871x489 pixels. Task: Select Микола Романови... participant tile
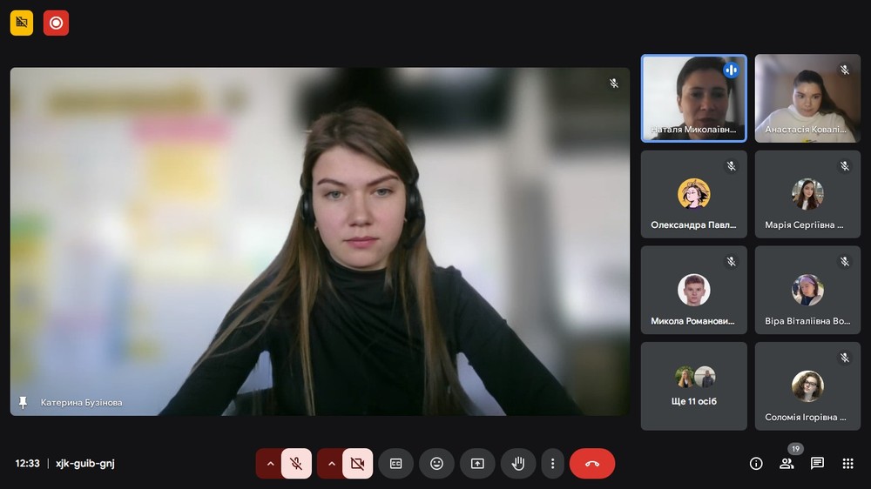(694, 291)
